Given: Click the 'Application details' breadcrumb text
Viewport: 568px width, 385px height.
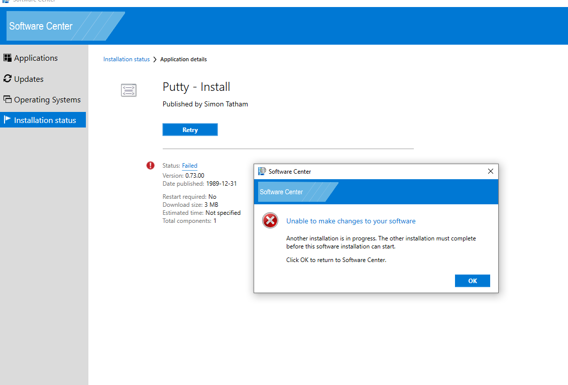Looking at the screenshot, I should click(x=184, y=59).
